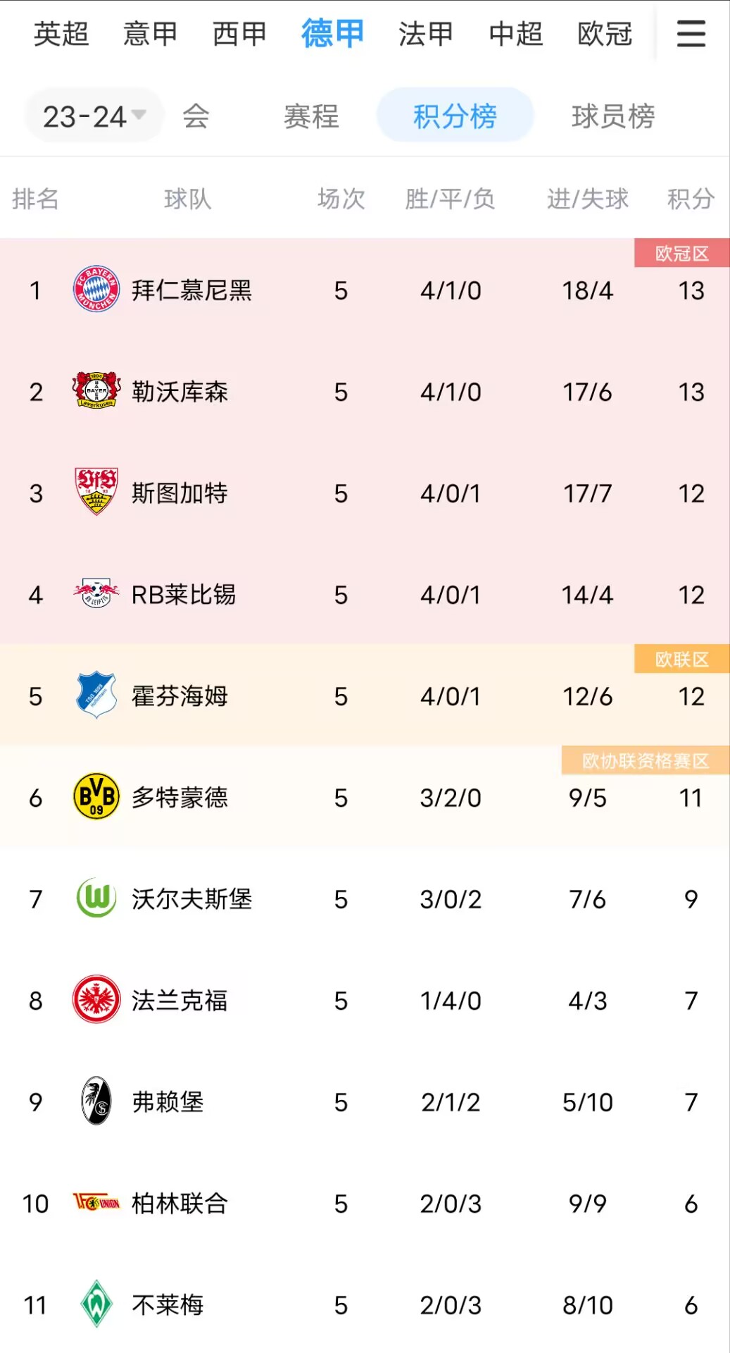Tap the Bayer Leverkusen club crest
This screenshot has width=730, height=1353.
[x=96, y=390]
